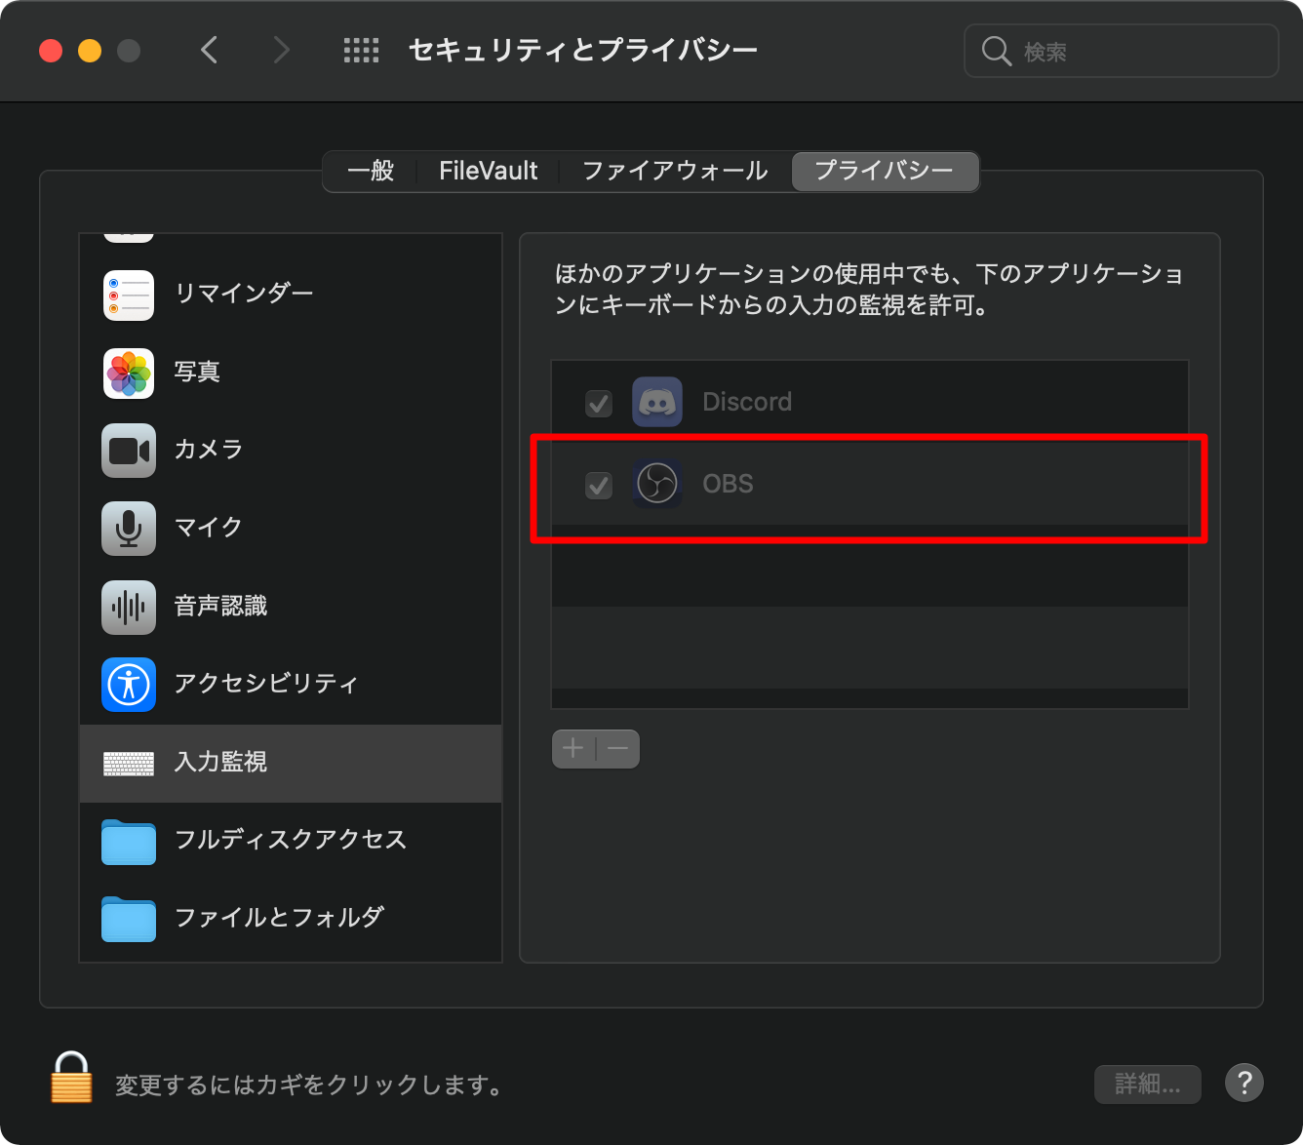This screenshot has height=1145, width=1303.
Task: Click the 検索 search field
Action: pos(1120,51)
